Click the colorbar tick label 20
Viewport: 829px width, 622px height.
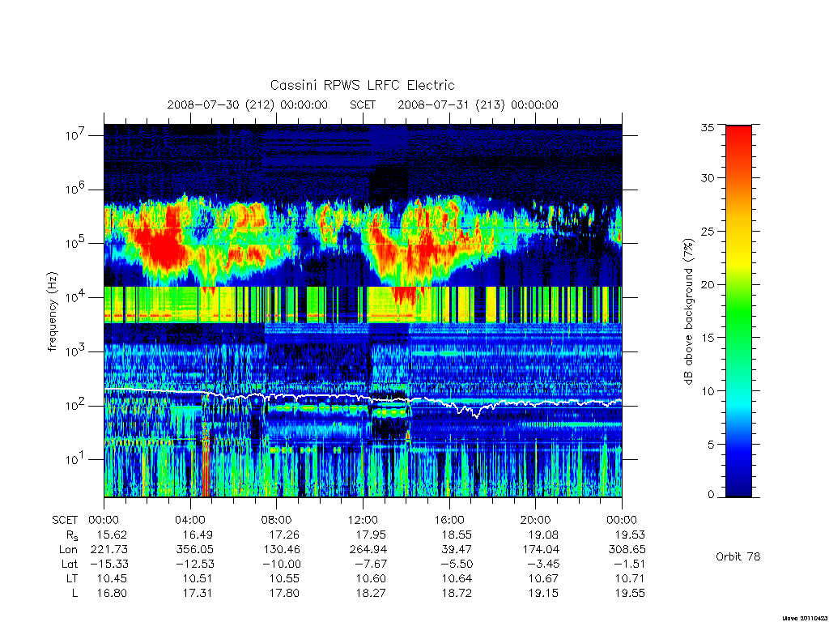[x=707, y=284]
